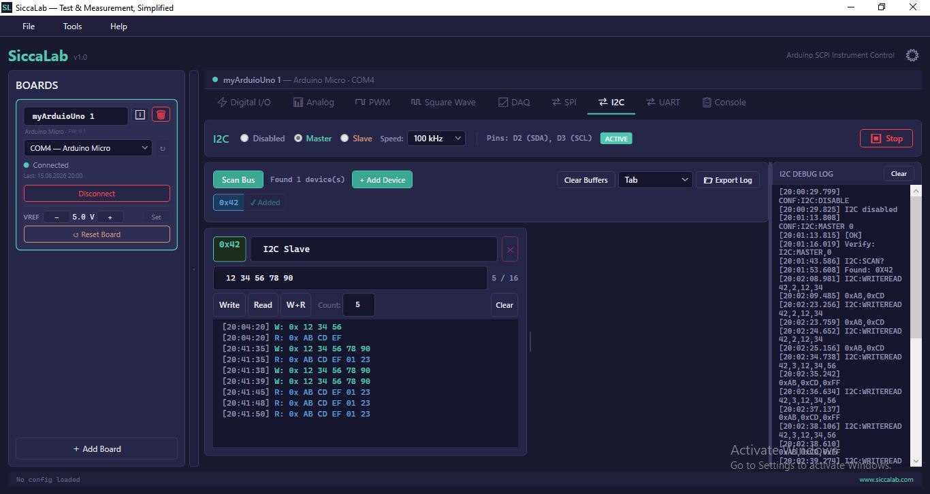The width and height of the screenshot is (930, 494).
Task: Switch to SPI tab
Action: click(x=564, y=102)
